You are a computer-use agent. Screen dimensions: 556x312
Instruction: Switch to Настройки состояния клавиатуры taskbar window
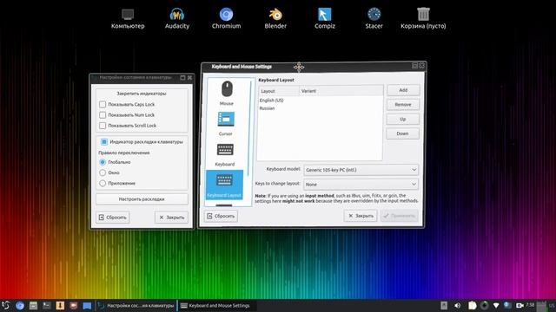pyautogui.click(x=136, y=306)
